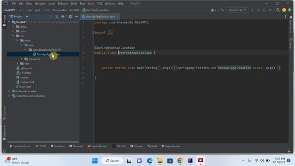Toggle the Project sidebar tab

pyautogui.click(x=5, y=21)
